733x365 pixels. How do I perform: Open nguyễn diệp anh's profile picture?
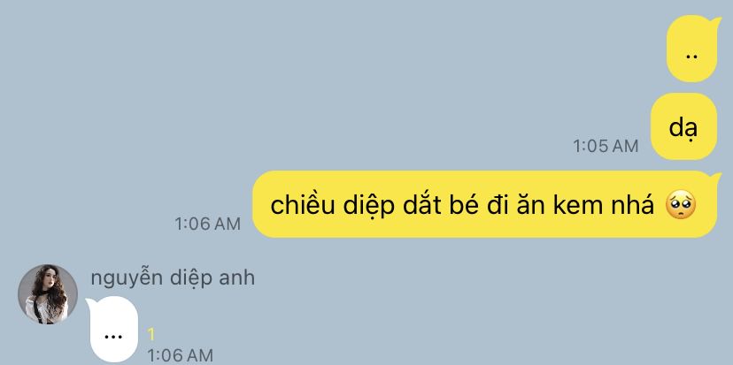[48, 294]
